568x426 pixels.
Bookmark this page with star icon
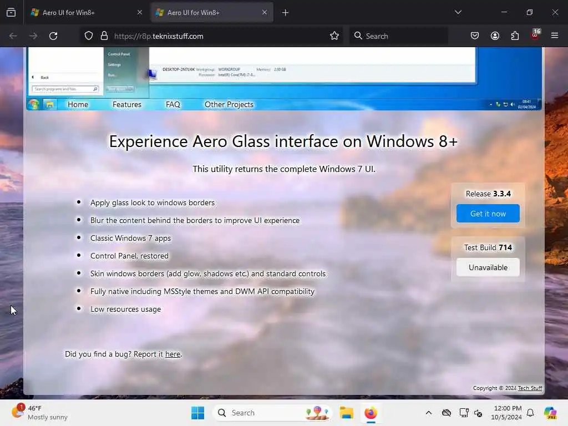point(334,36)
